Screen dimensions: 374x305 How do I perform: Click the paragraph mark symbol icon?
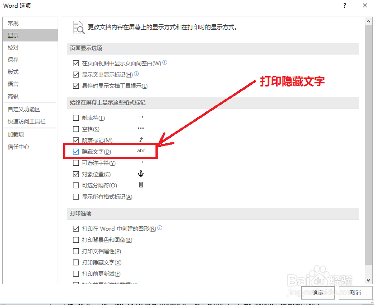[x=141, y=139]
